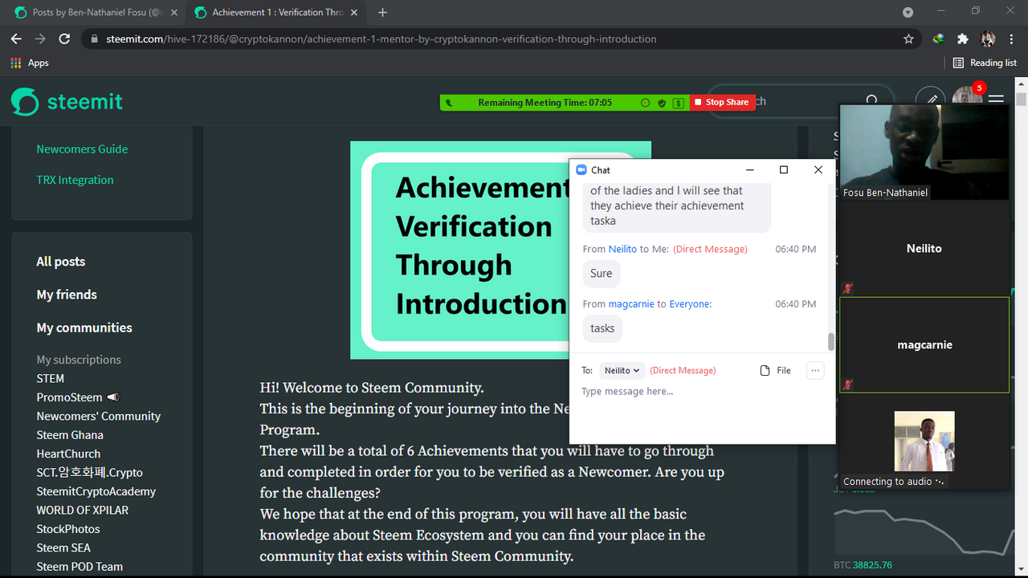Click 'Everyone' recipient link in chat

pyautogui.click(x=690, y=303)
